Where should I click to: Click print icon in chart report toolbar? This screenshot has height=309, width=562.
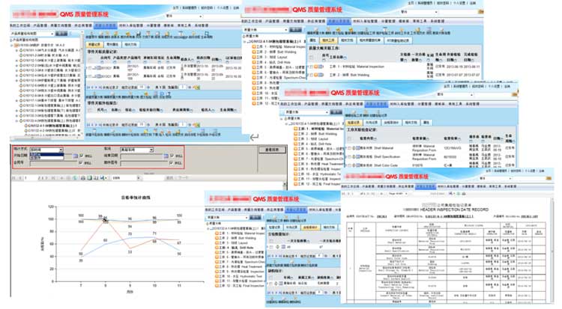[x=83, y=177]
